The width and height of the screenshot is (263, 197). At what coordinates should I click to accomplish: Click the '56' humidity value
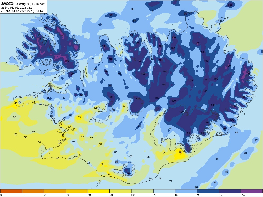pyautogui.click(x=100, y=144)
